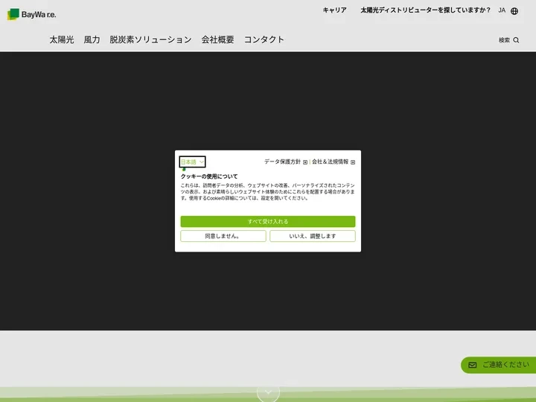Open the 脱炭素ソリューション menu

point(150,39)
